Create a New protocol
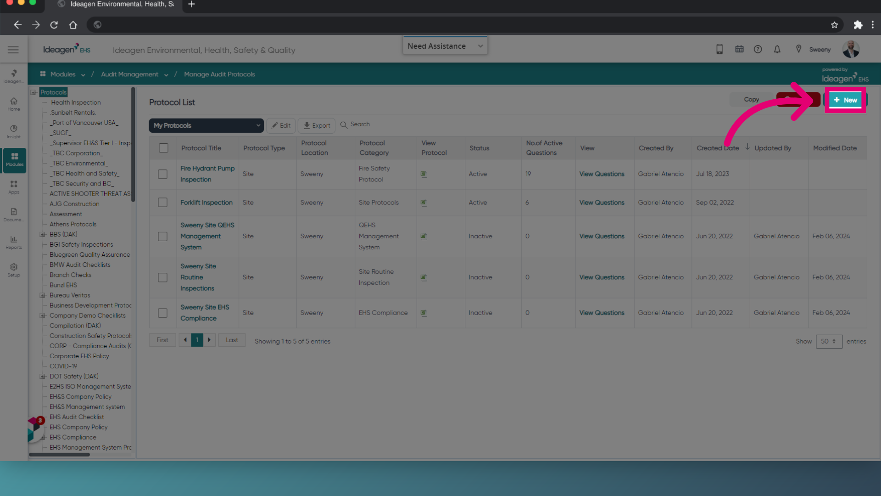 [845, 100]
